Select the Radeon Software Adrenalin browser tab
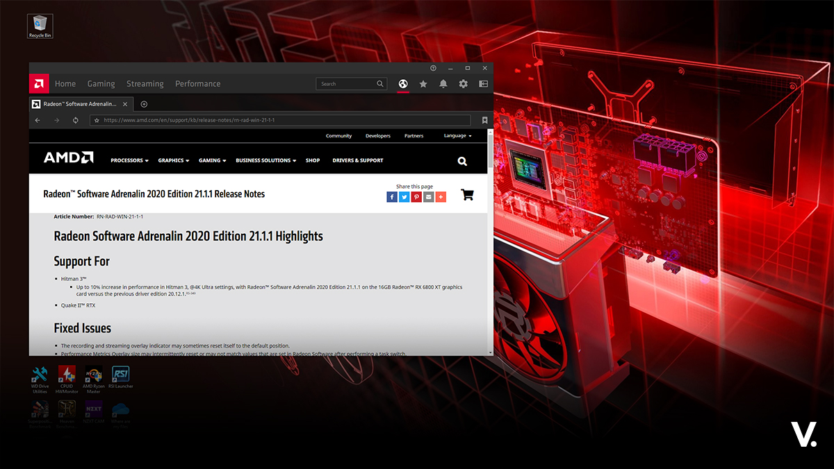The width and height of the screenshot is (834, 469). 81,104
